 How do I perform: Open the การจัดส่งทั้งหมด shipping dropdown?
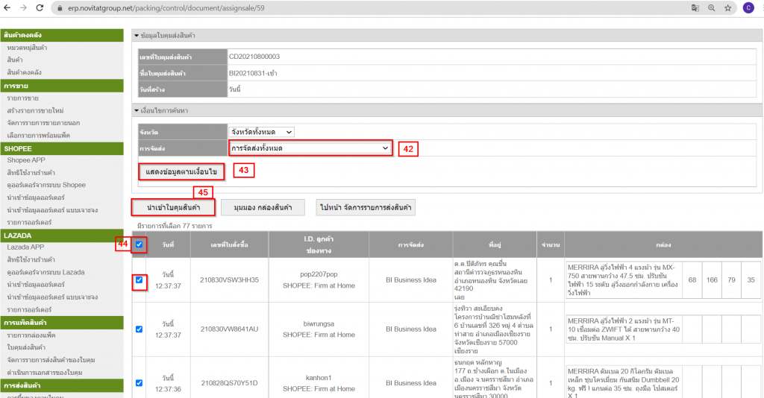310,148
